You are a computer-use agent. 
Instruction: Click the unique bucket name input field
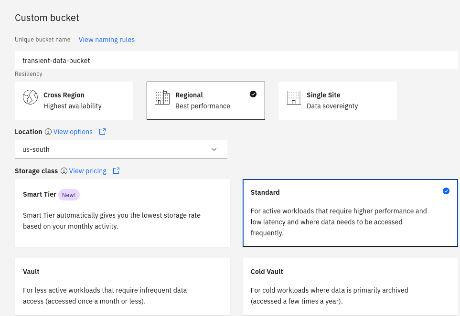236,61
